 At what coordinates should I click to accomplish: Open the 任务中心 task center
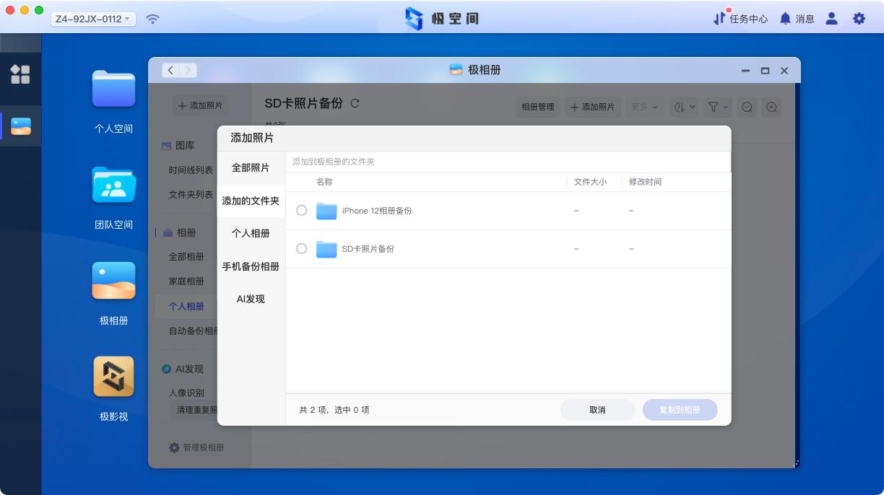[x=740, y=19]
